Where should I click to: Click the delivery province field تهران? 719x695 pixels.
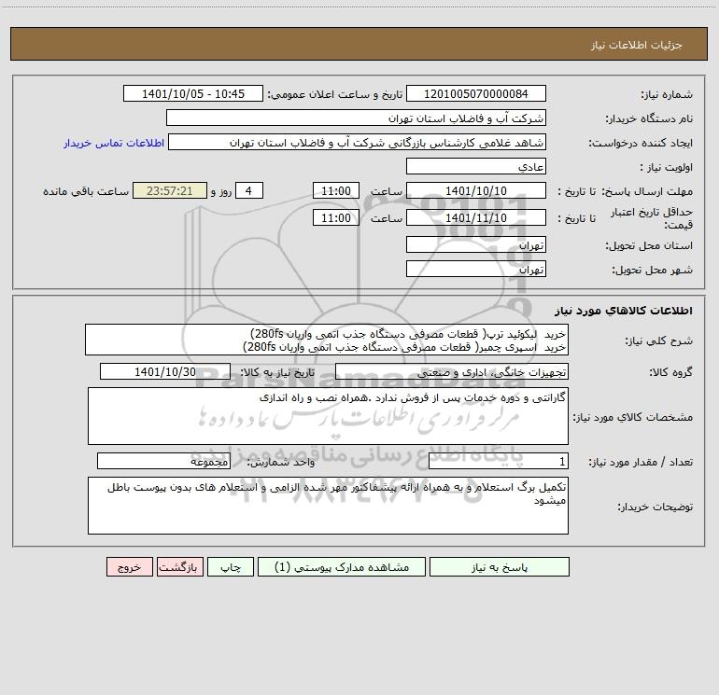[x=476, y=244]
